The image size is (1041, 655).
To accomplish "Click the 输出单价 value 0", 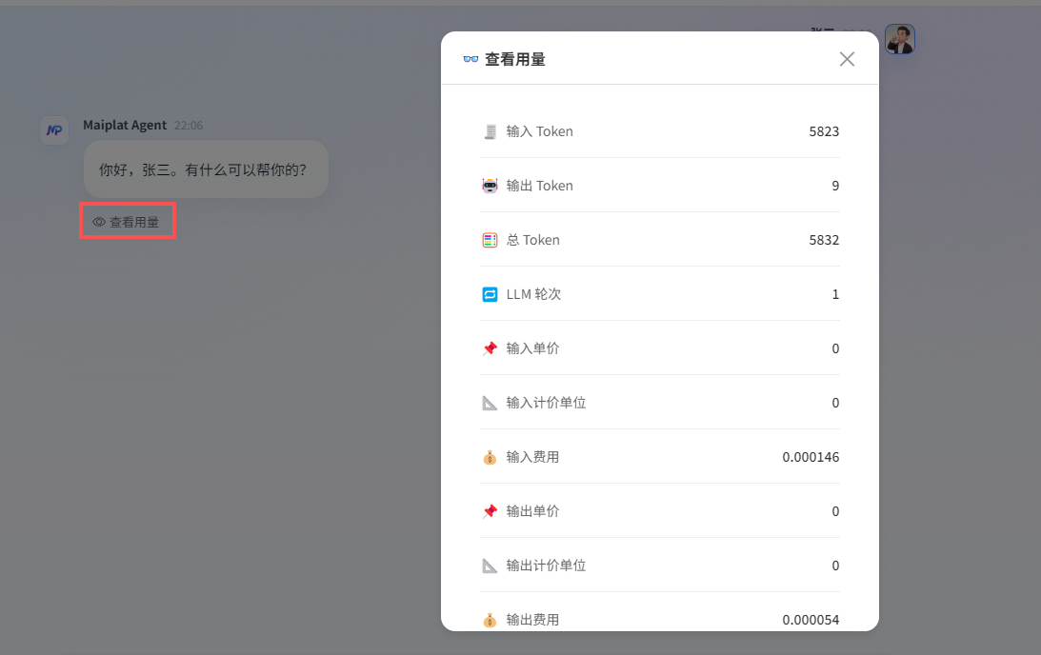I will tap(836, 511).
